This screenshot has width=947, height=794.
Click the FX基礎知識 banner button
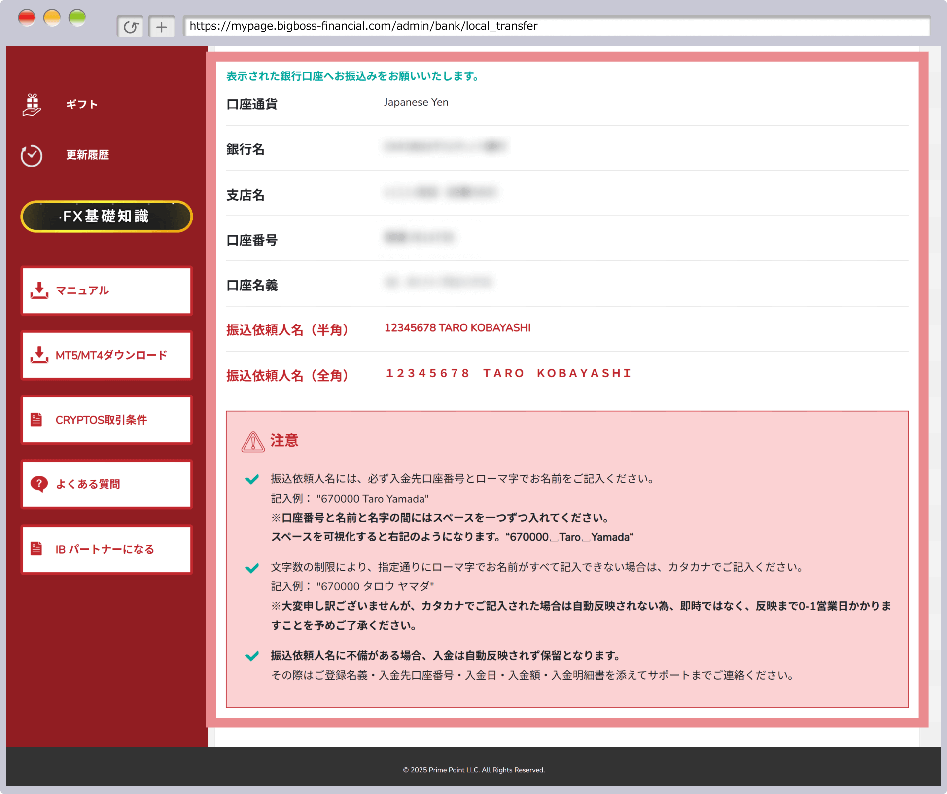click(x=106, y=217)
